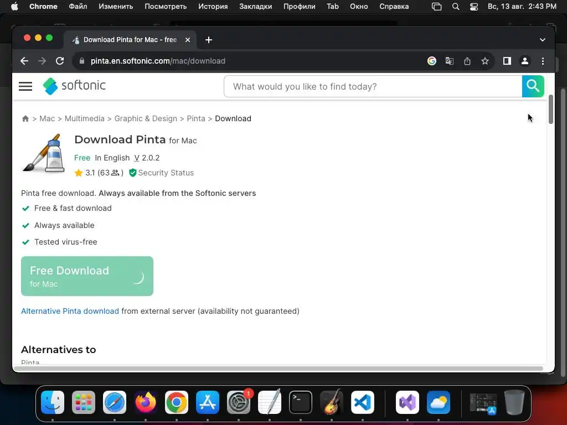This screenshot has height=425, width=567.
Task: Click the vertical page scrollbar thumb
Action: tap(551, 109)
